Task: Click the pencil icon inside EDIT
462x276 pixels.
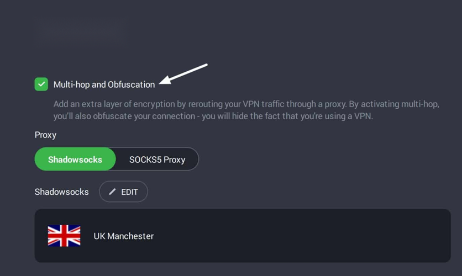Action: pyautogui.click(x=112, y=192)
